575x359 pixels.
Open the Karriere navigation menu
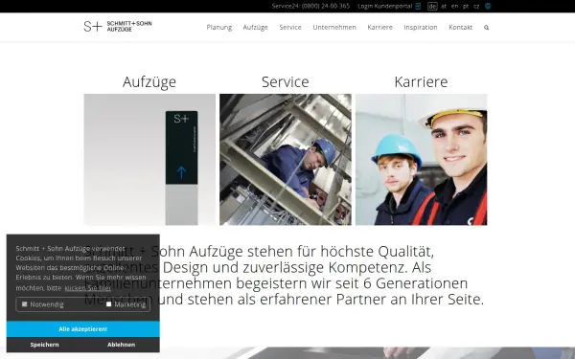[379, 28]
